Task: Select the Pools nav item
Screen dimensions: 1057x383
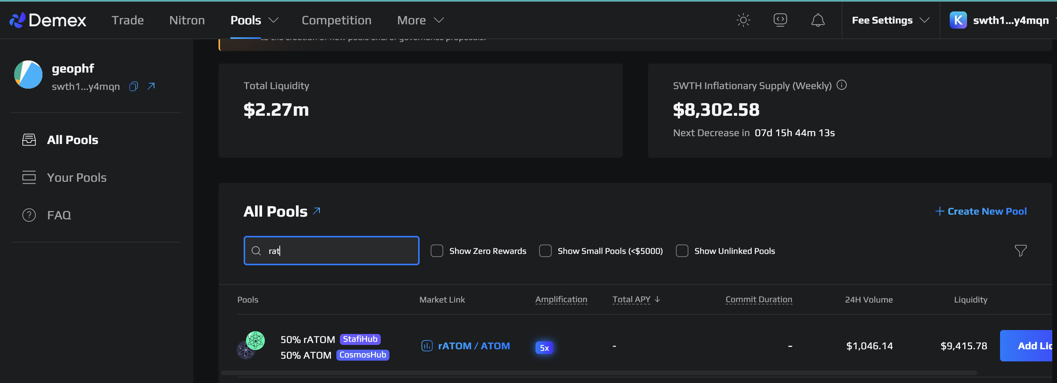Action: tap(245, 20)
